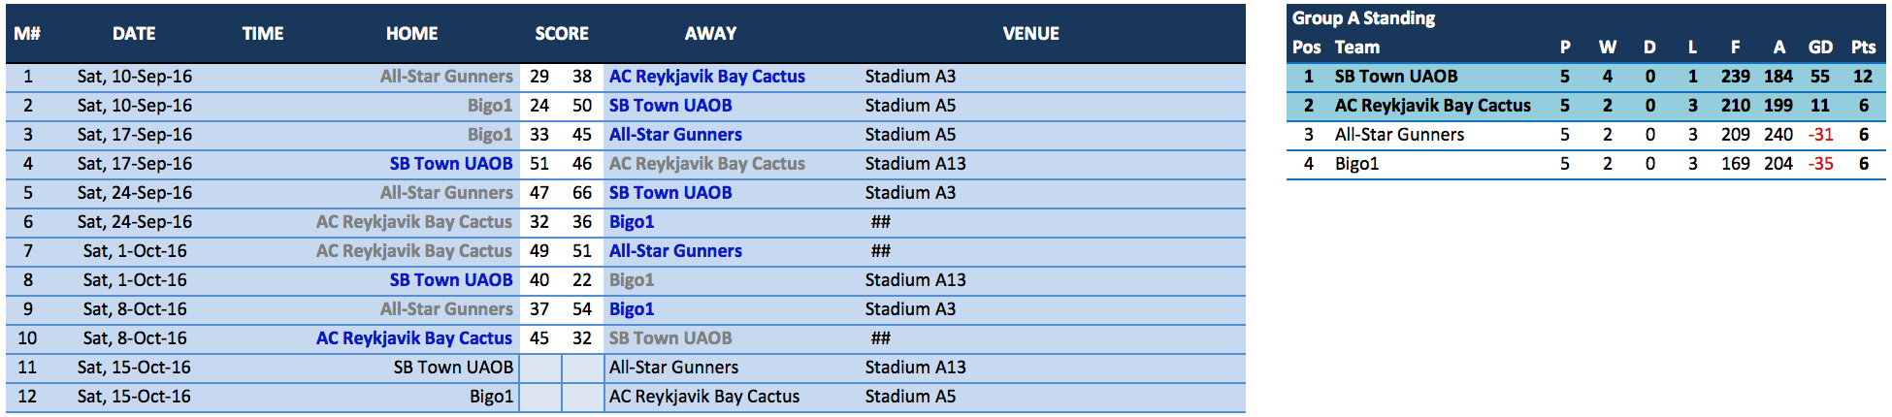Select SB Town UAOB in standings table
The image size is (1892, 417).
pos(1396,77)
